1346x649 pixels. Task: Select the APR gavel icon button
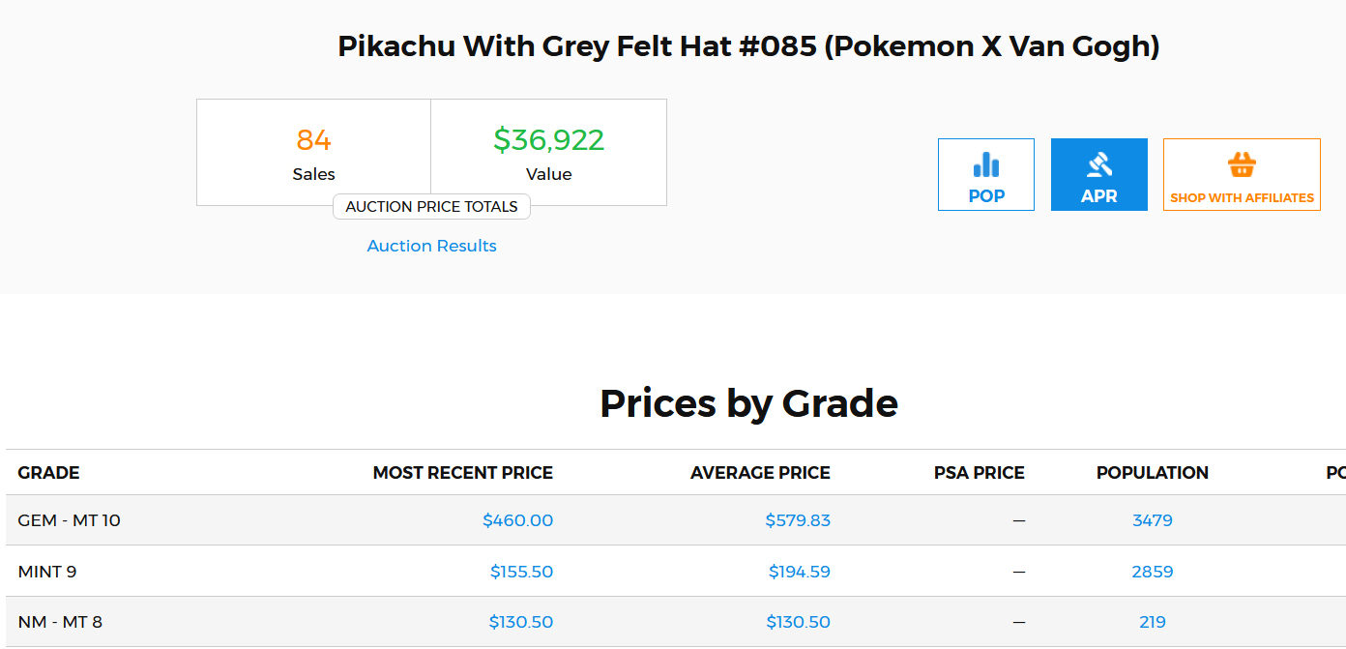1099,175
